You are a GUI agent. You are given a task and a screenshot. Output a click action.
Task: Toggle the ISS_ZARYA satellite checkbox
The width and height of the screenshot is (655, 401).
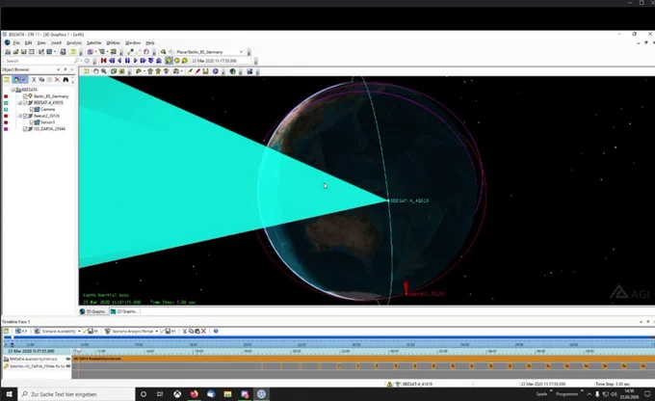(25, 129)
